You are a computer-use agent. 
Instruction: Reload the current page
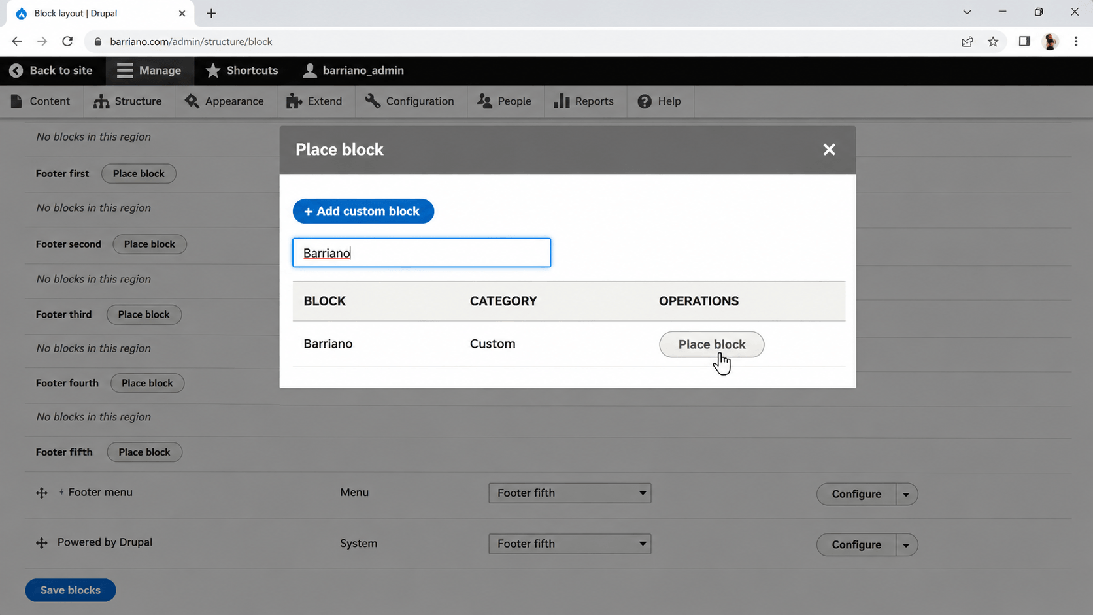tap(67, 42)
